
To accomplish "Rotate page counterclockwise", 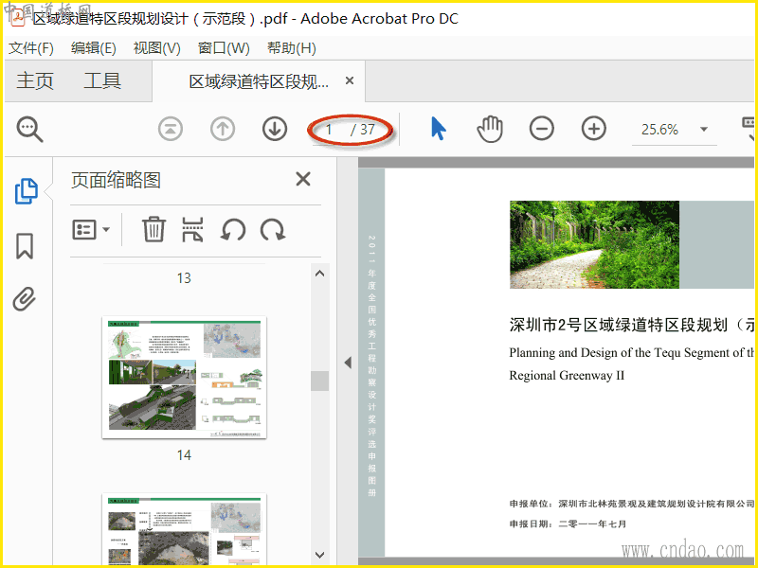I will 233,229.
